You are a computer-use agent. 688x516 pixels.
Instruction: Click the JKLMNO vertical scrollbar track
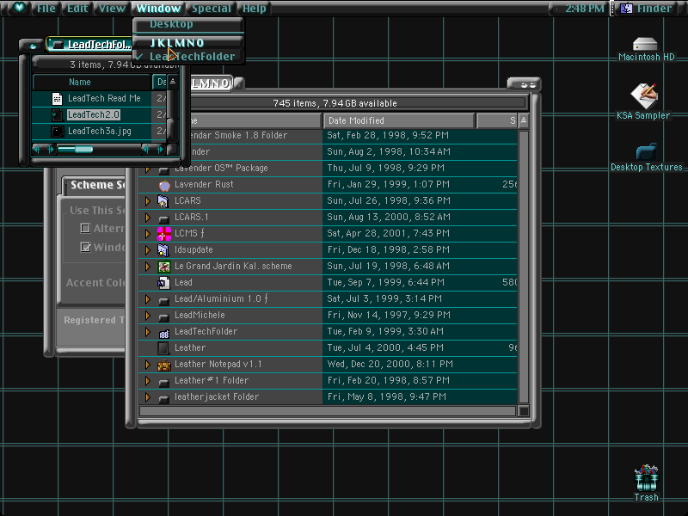pyautogui.click(x=524, y=267)
